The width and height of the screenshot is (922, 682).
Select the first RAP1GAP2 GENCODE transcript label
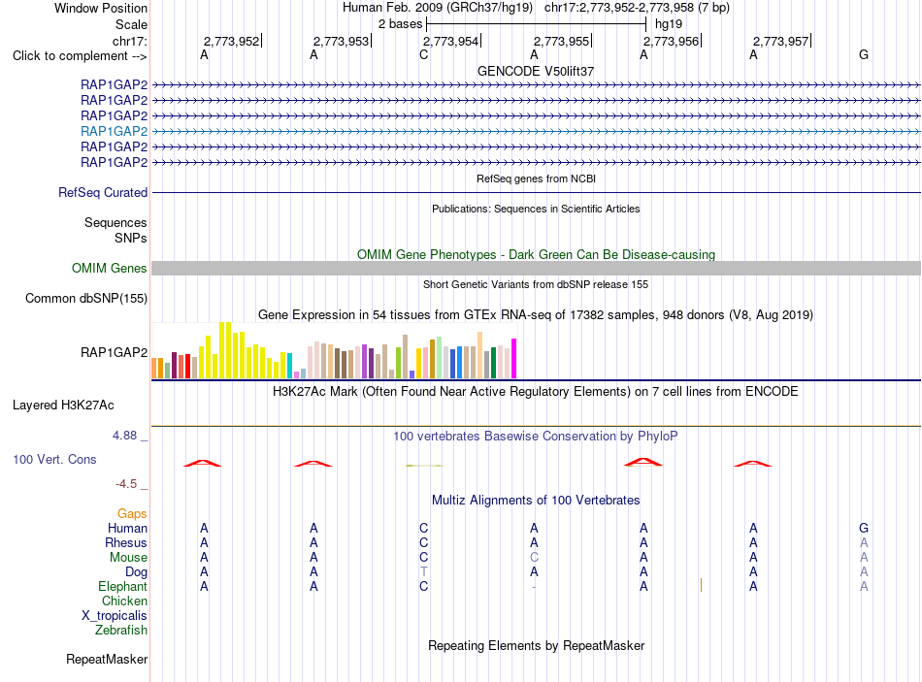coord(115,84)
